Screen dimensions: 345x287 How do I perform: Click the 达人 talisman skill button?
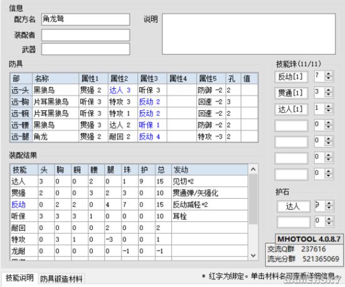(x=294, y=206)
